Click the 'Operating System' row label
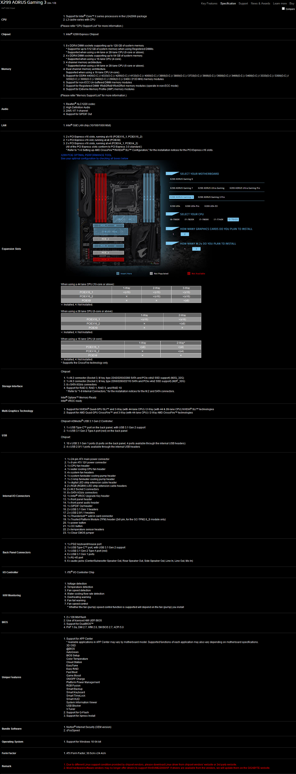 (13, 742)
